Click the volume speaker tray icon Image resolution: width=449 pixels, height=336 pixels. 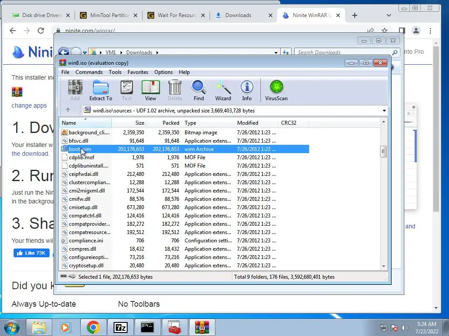point(405,327)
